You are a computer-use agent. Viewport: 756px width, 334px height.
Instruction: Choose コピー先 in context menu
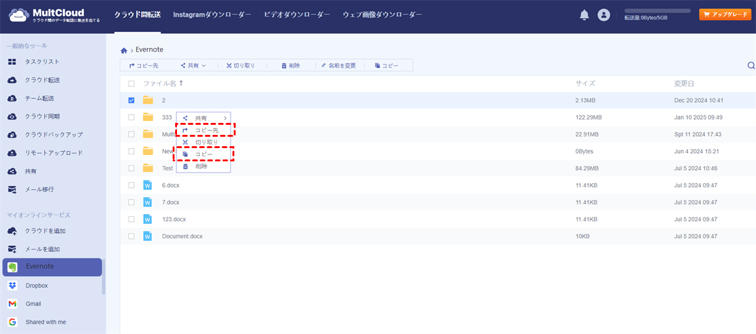[x=203, y=130]
